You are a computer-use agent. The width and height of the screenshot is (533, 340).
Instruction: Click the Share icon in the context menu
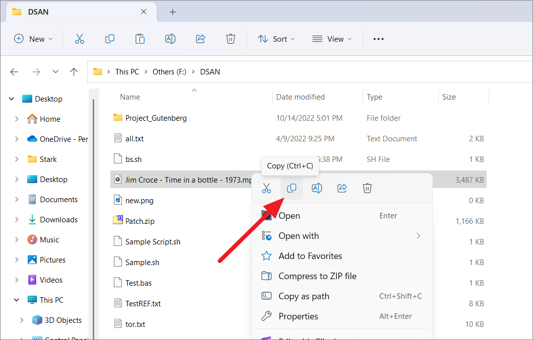[x=342, y=188]
